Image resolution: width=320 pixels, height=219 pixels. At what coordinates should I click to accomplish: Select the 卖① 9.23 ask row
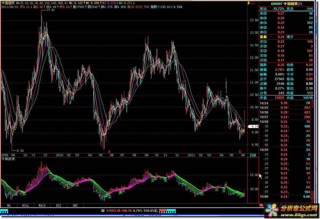coord(286,32)
